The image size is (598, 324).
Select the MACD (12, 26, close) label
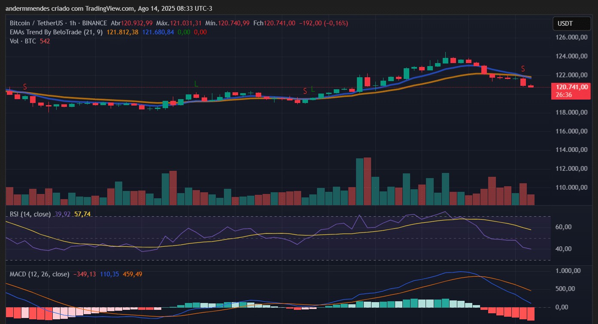pyautogui.click(x=39, y=274)
